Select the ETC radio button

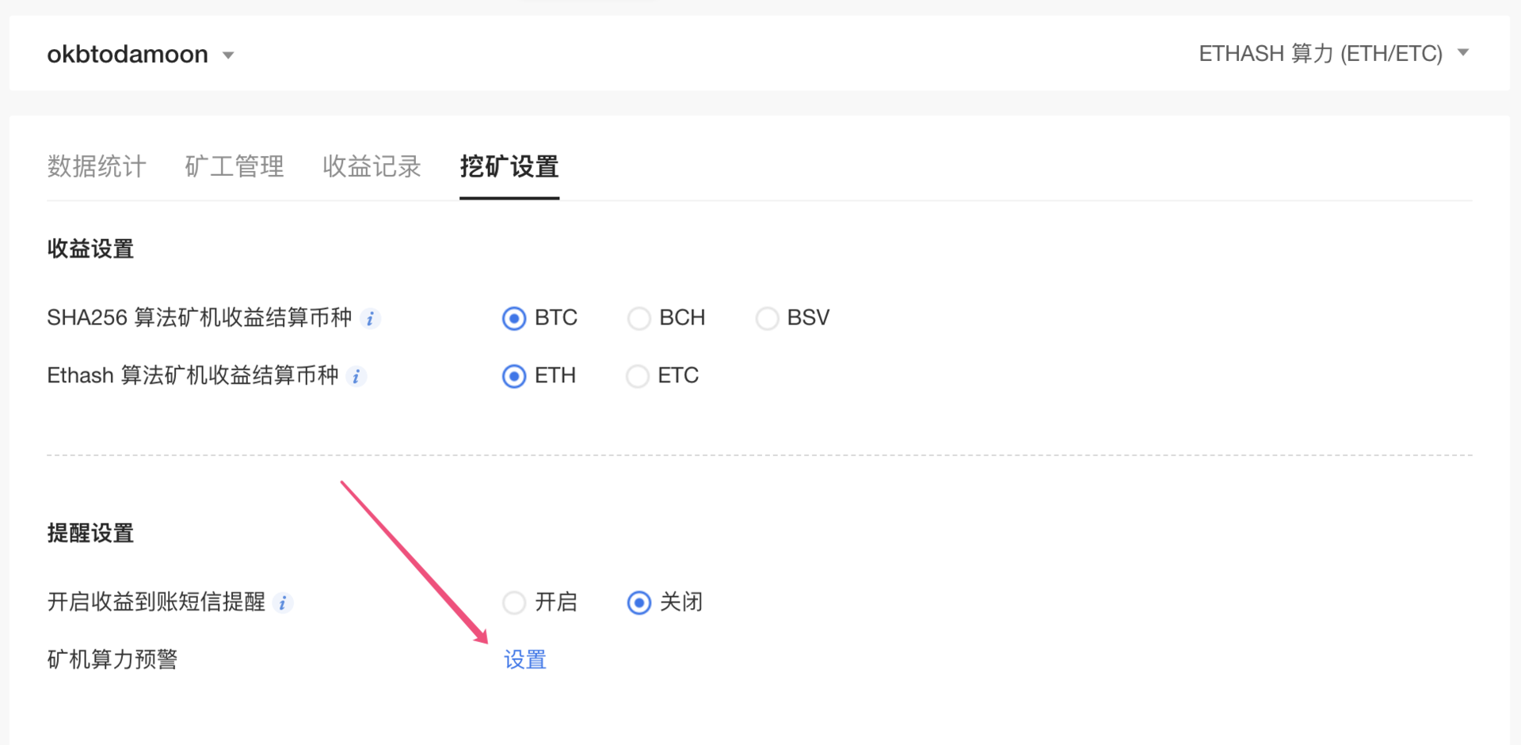coord(638,376)
